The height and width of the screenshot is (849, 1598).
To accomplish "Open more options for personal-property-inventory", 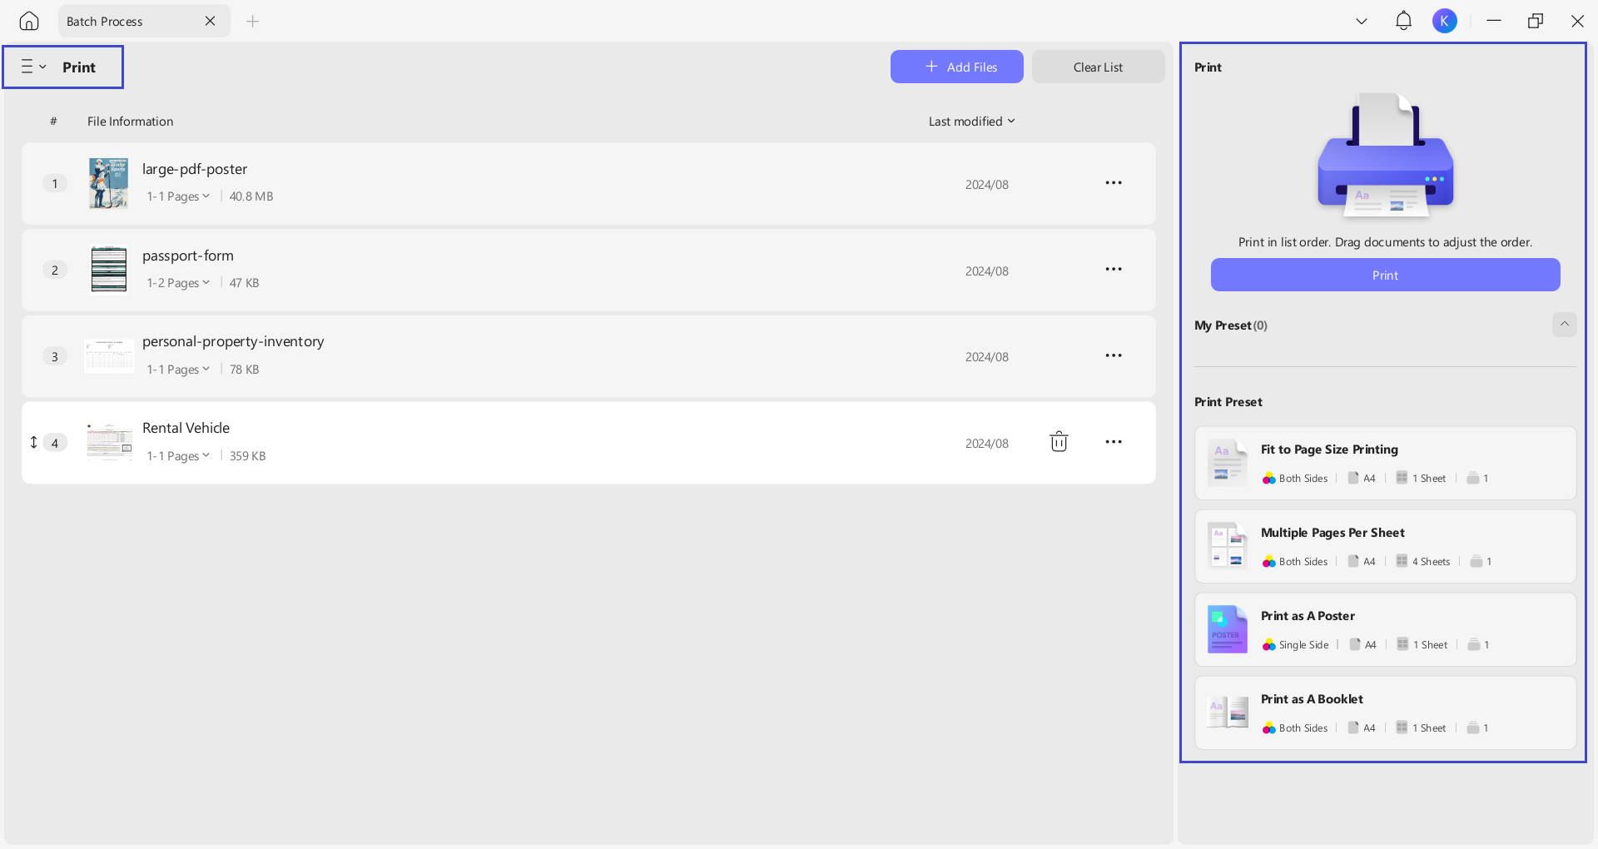I will coord(1114,356).
